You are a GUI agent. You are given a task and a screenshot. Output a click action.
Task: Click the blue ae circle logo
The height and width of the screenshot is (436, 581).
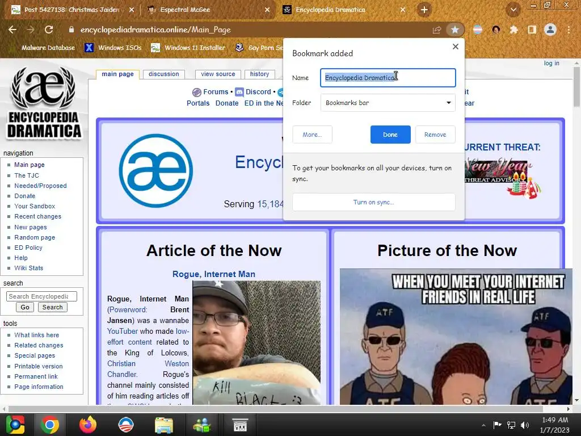155,170
